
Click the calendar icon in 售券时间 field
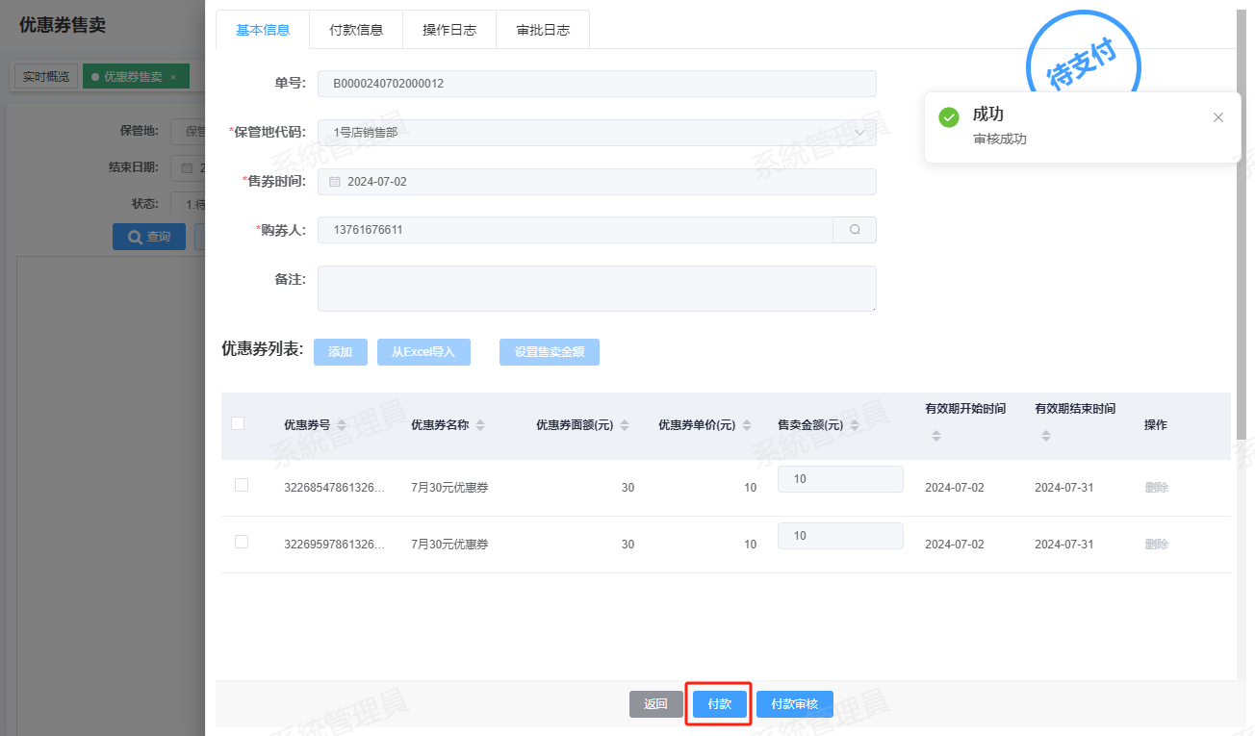tap(335, 182)
